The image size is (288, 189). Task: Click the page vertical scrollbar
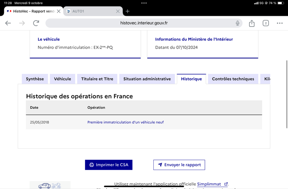pos(287,94)
